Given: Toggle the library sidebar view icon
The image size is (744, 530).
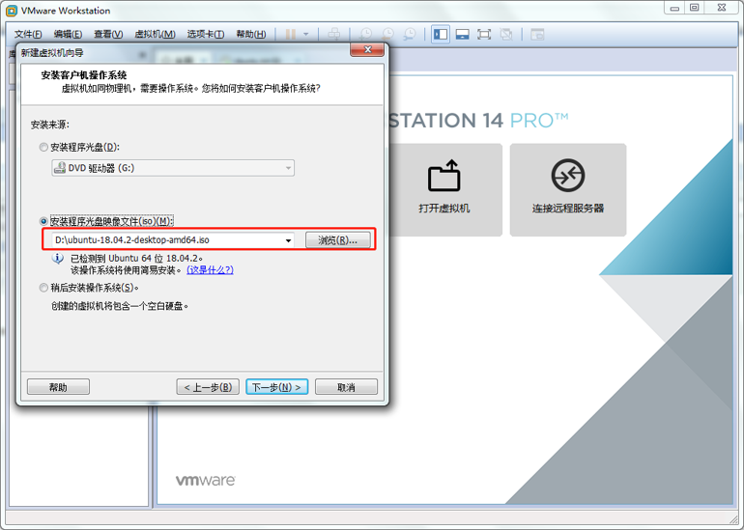Looking at the screenshot, I should click(441, 34).
